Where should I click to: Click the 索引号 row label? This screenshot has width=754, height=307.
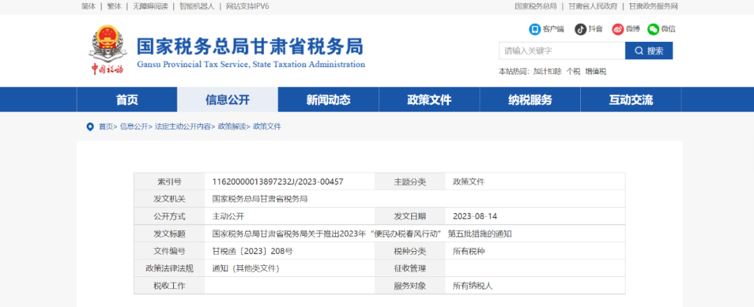point(169,182)
